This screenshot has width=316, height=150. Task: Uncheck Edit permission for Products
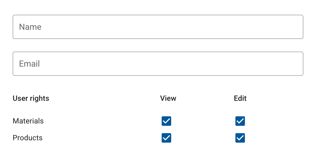coord(240,138)
